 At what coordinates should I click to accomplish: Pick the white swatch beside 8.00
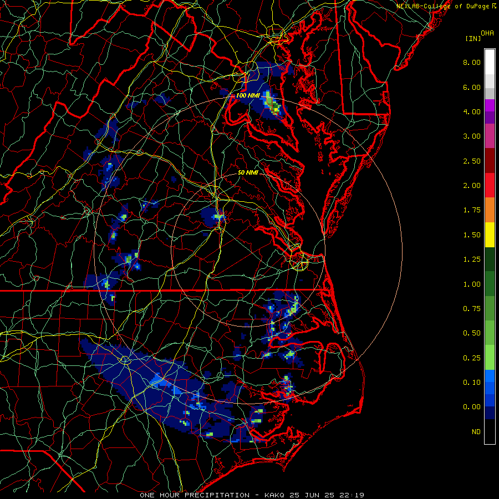click(490, 62)
